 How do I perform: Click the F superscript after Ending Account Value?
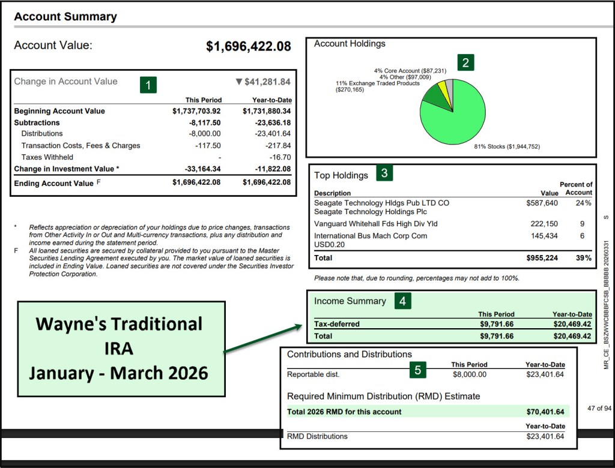click(98, 181)
